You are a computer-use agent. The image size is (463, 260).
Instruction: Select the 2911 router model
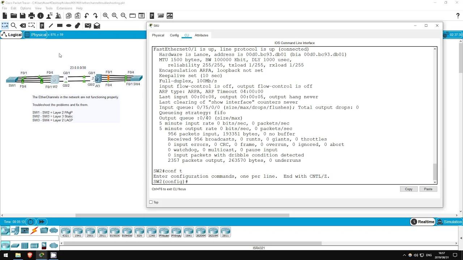click(x=102, y=232)
